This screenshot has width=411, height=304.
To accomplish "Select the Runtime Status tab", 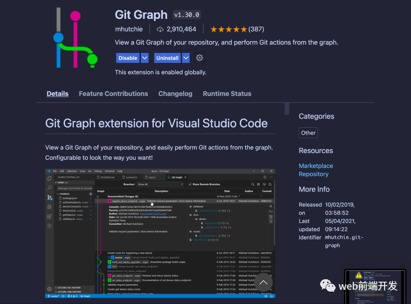I will point(227,94).
